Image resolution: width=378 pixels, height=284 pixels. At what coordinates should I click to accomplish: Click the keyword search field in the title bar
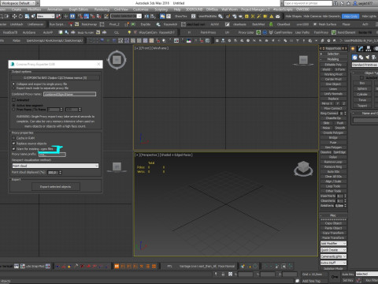tap(308, 3)
